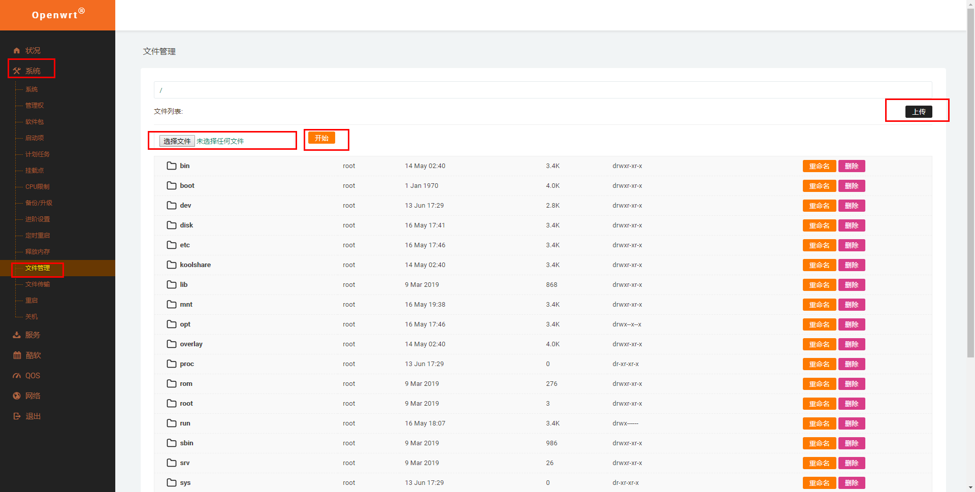Click the black 上传 button
Image resolution: width=975 pixels, height=492 pixels.
tap(919, 112)
